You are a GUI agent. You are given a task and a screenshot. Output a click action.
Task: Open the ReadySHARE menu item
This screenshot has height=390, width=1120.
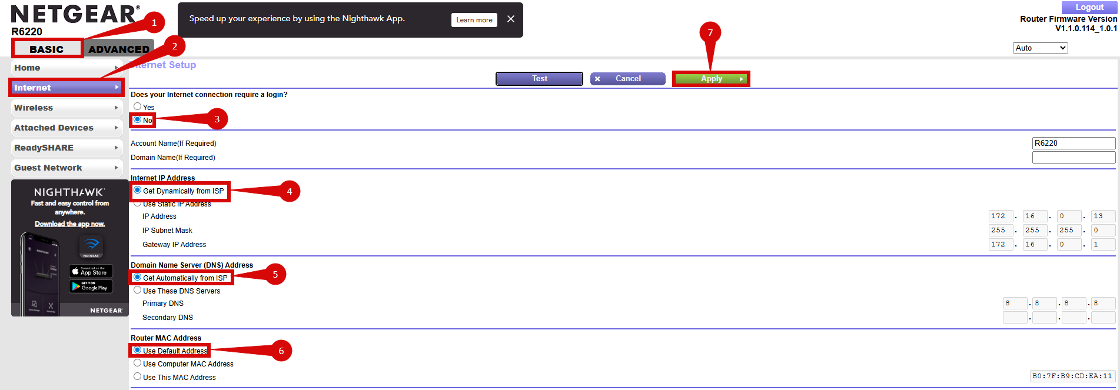67,148
